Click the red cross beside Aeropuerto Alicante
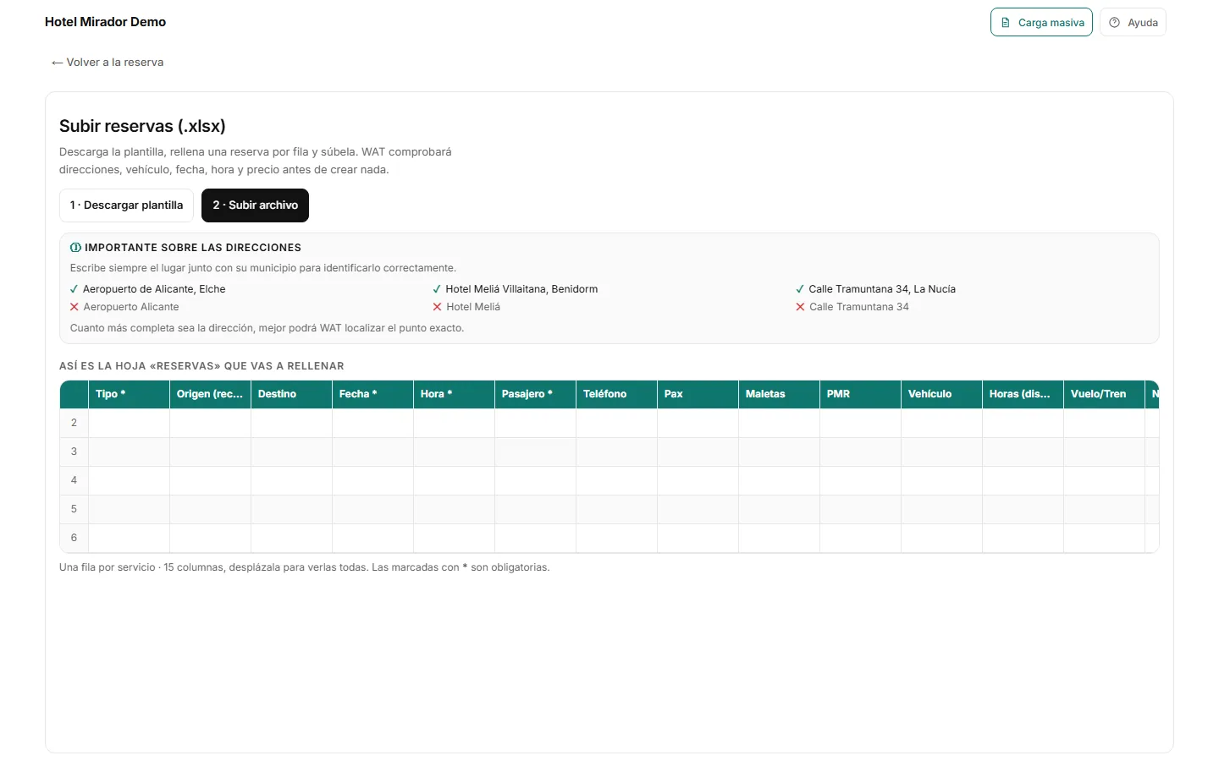The height and width of the screenshot is (761, 1219). (74, 307)
